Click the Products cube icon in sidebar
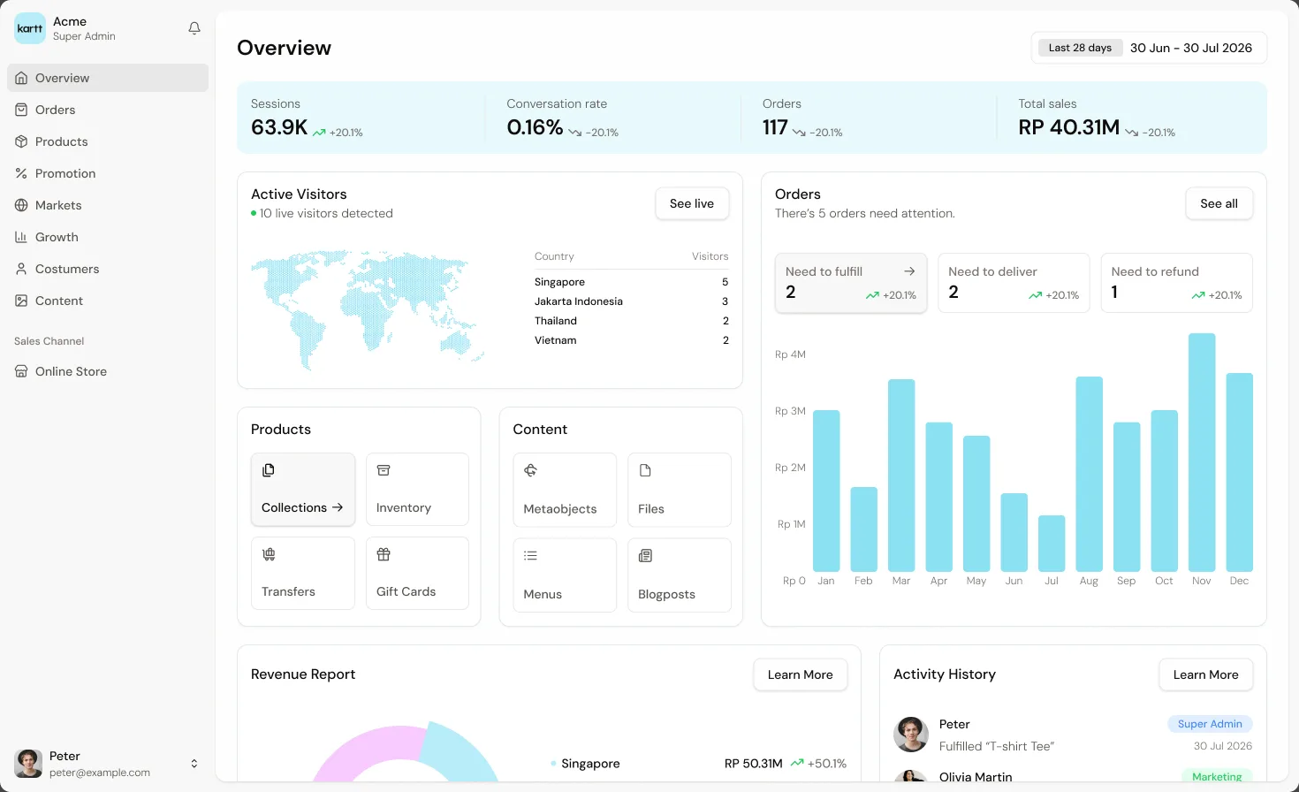The image size is (1299, 792). [x=21, y=141]
